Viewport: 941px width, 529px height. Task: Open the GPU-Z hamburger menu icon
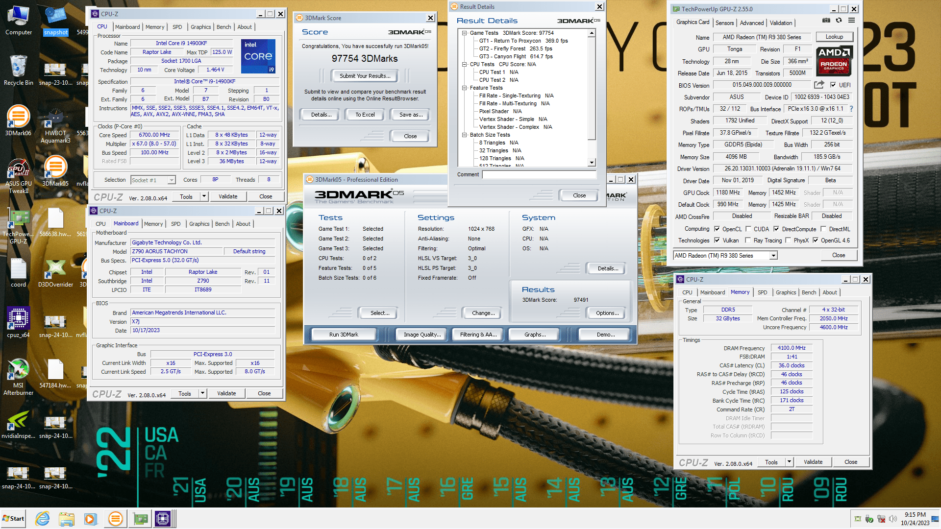(x=852, y=21)
